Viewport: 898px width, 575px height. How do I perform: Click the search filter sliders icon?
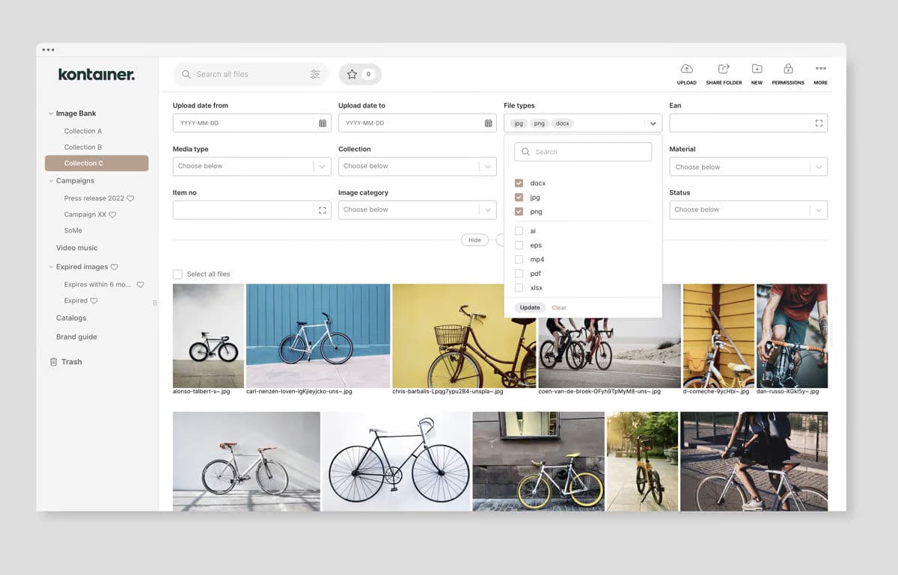coord(315,74)
